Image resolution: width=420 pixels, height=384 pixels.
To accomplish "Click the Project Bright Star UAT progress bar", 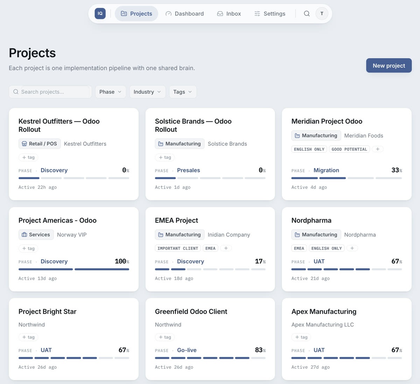I will (x=74, y=358).
